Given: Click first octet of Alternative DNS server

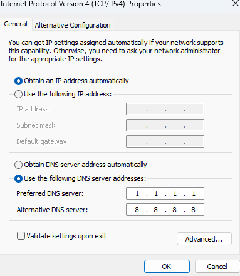Looking at the screenshot, I should [137, 210].
